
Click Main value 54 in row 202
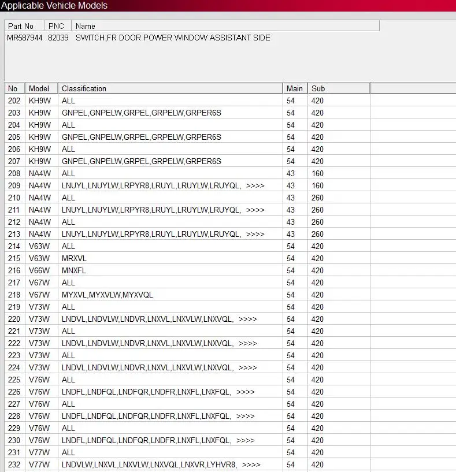pyautogui.click(x=291, y=101)
